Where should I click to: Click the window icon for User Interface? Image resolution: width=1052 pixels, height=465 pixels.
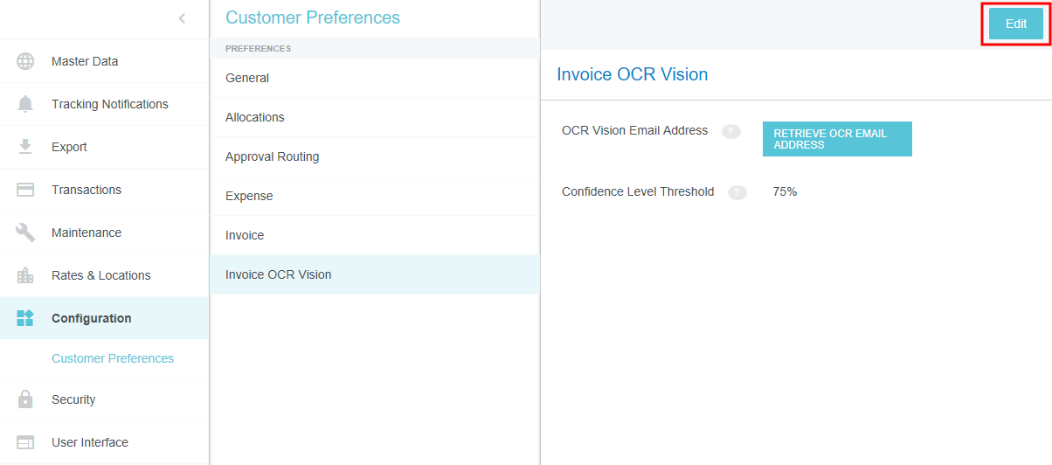(x=25, y=442)
